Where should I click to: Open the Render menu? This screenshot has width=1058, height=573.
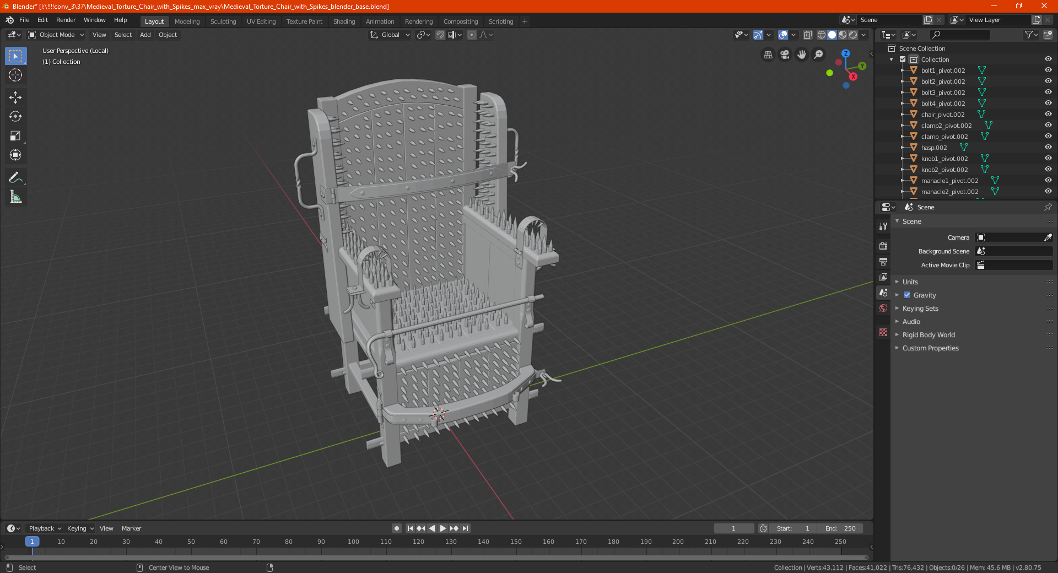[x=66, y=20]
